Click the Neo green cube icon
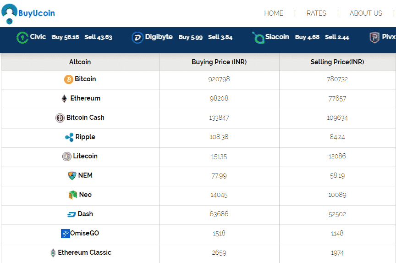Viewport: 396px width, 263px height. coord(73,195)
